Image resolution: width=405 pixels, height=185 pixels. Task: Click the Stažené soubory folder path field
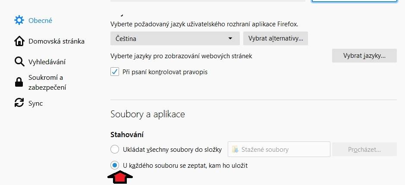click(279, 149)
